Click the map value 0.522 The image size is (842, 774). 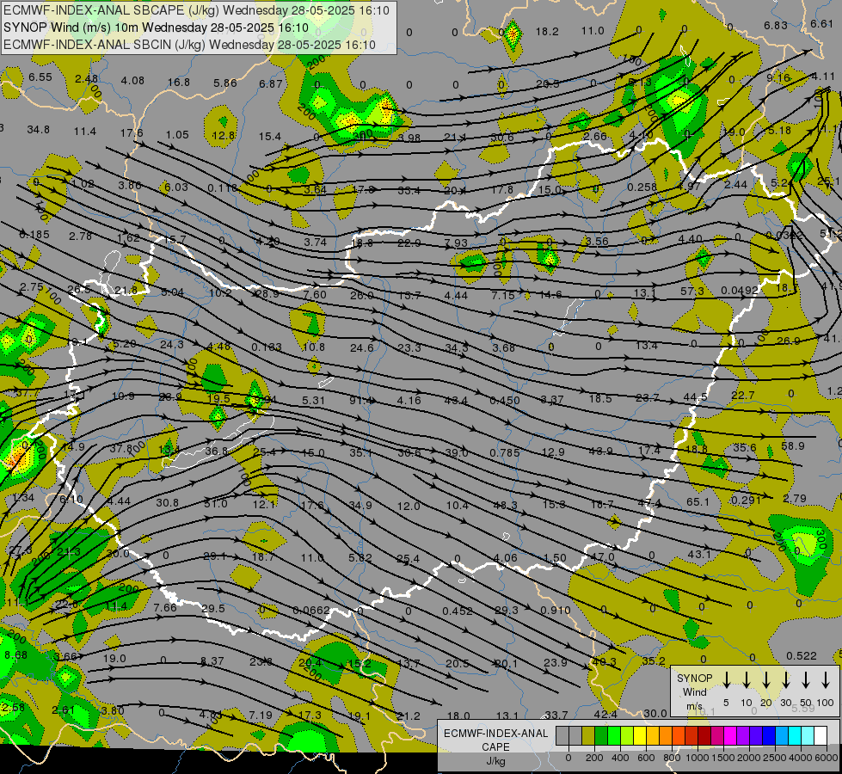tap(802, 656)
